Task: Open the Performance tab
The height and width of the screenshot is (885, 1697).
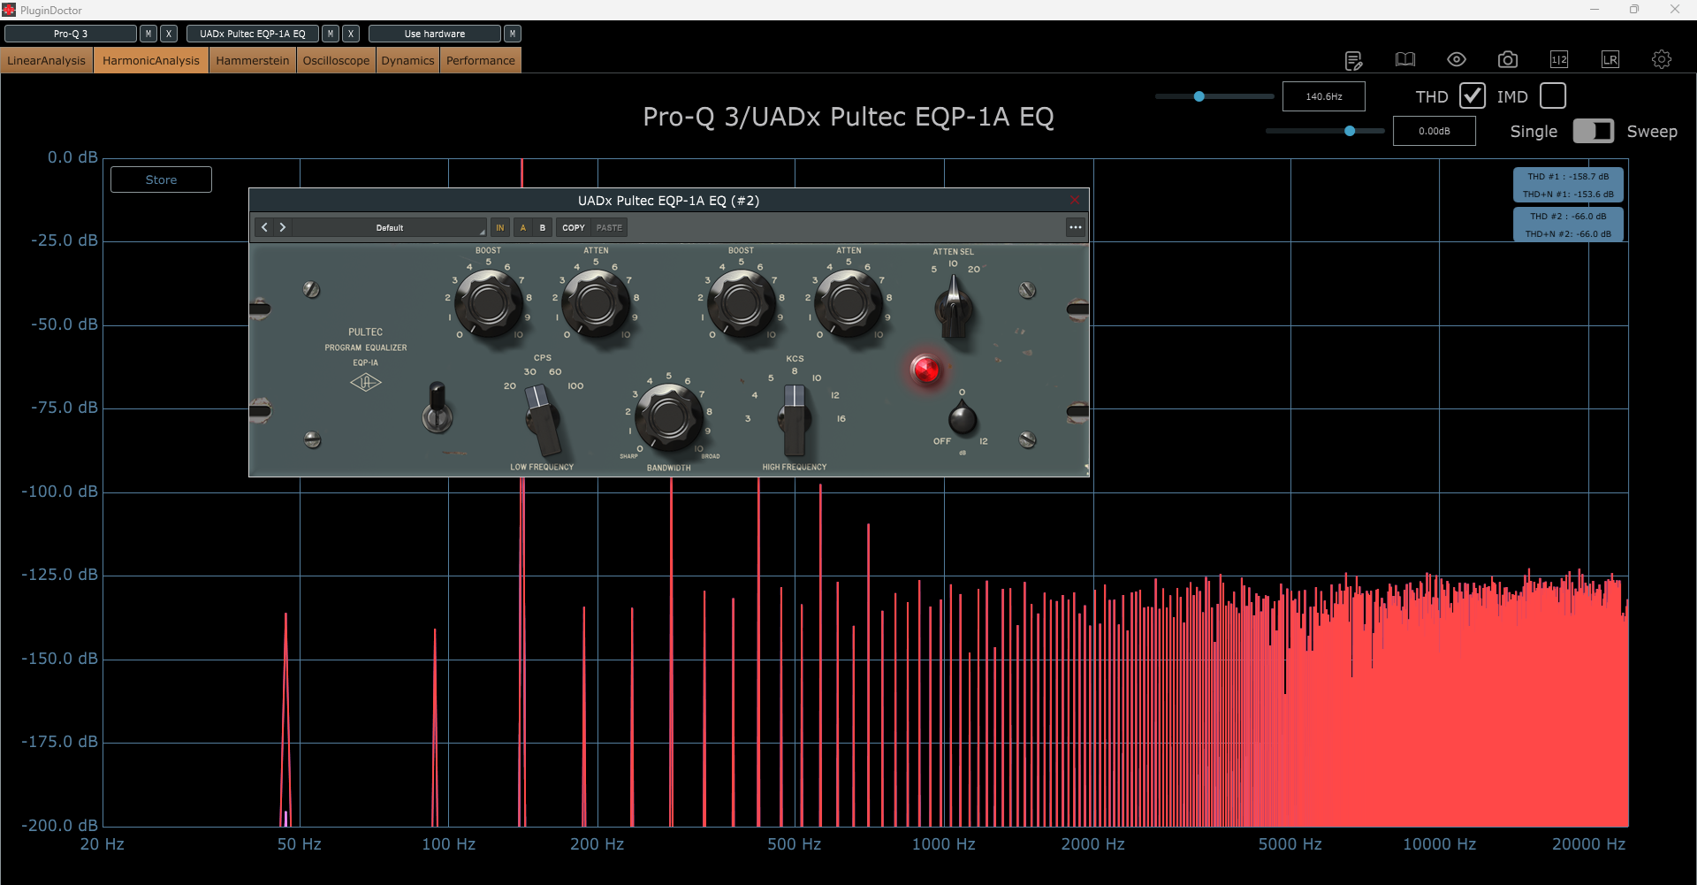Action: pos(481,60)
